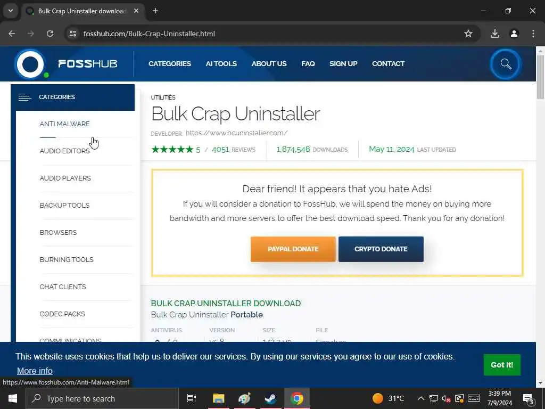Show hidden system tray icons
The height and width of the screenshot is (409, 545).
tap(420, 398)
